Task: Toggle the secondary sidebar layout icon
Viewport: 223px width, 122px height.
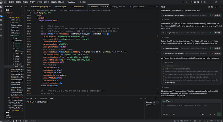Action: coord(198,2)
